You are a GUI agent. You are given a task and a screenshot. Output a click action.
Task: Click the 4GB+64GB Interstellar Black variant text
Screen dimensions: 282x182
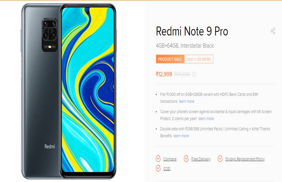[185, 46]
